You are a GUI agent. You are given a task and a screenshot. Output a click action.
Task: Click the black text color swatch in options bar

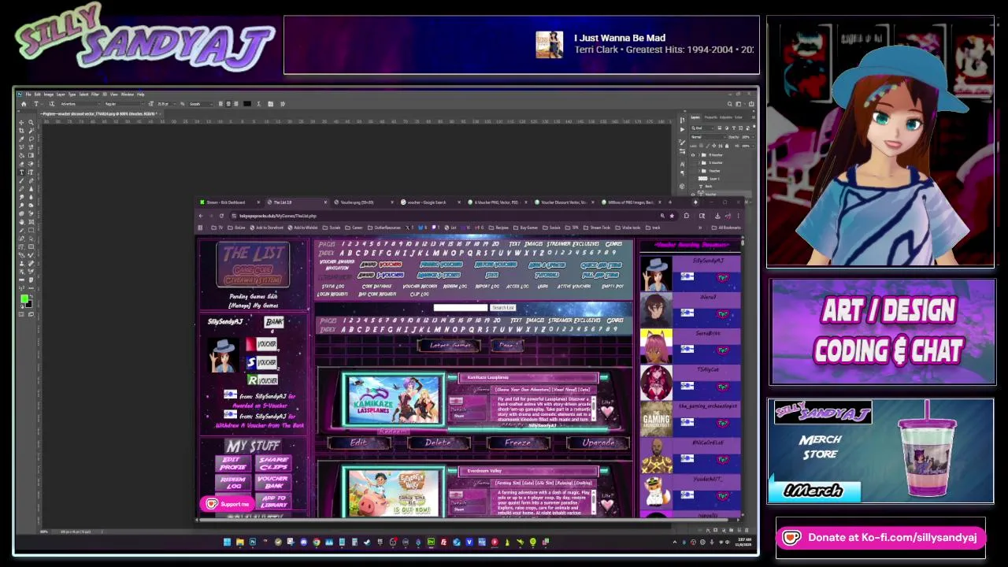[x=247, y=104]
